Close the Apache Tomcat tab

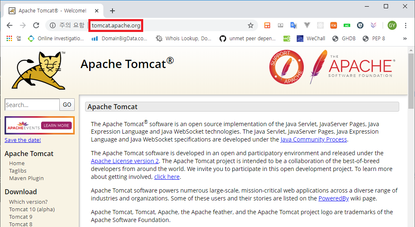pos(97,11)
